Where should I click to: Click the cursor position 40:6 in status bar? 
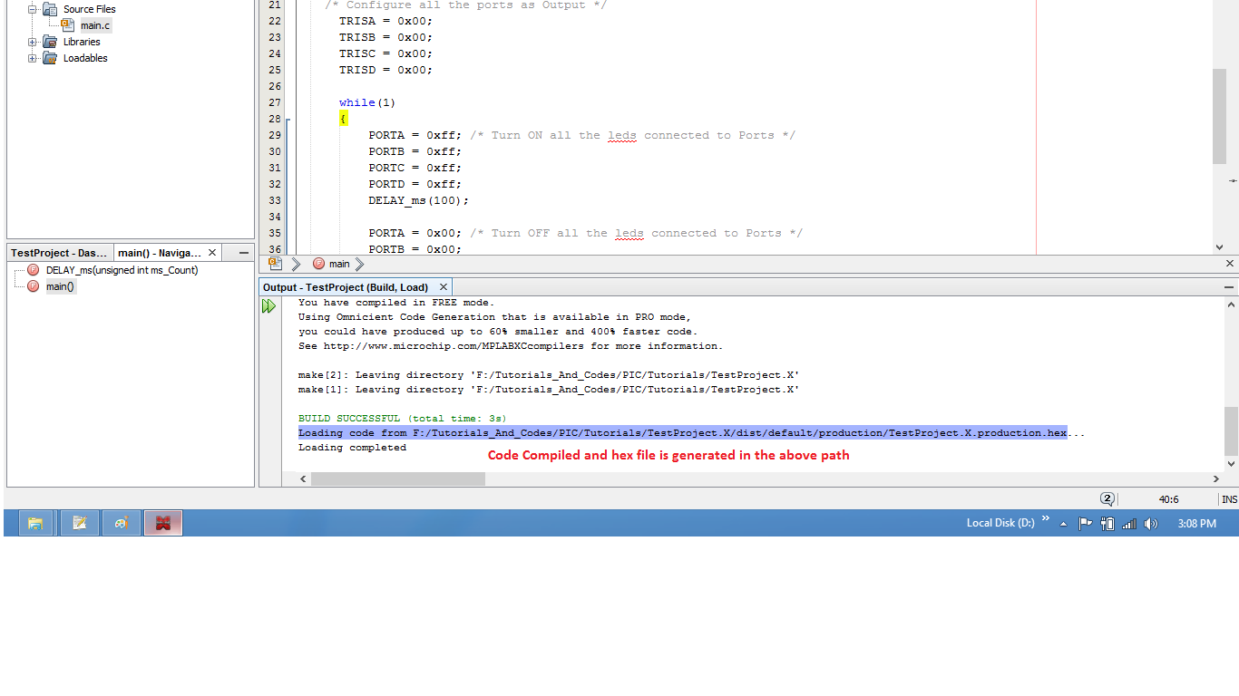click(x=1168, y=499)
